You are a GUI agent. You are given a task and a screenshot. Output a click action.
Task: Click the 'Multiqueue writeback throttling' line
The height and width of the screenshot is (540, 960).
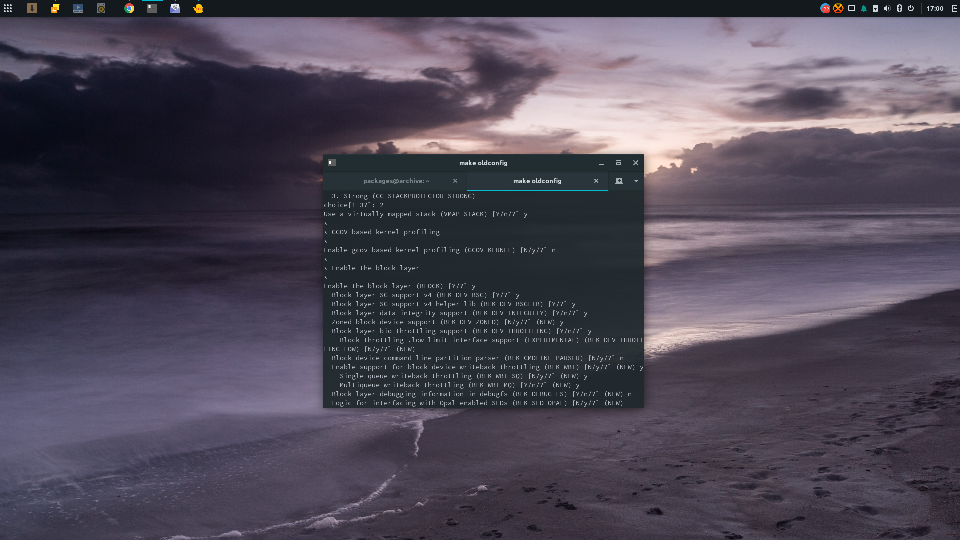[x=460, y=385]
